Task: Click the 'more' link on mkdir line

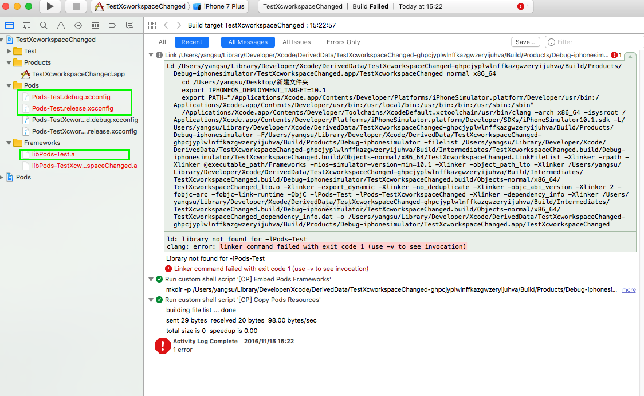Action: pyautogui.click(x=629, y=289)
